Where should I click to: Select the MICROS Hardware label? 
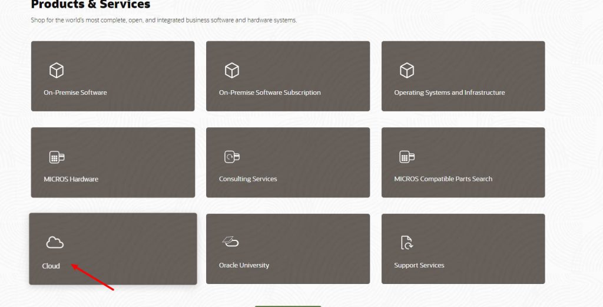(x=71, y=179)
